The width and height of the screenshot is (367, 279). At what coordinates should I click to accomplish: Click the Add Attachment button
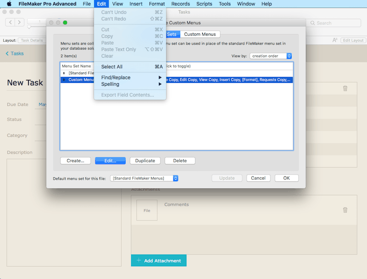158,260
